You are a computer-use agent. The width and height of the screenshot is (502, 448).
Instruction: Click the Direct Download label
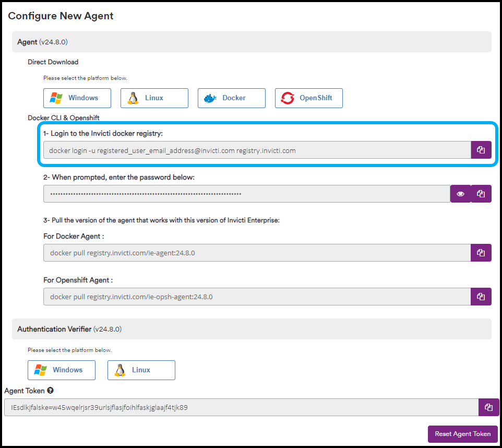coord(53,62)
